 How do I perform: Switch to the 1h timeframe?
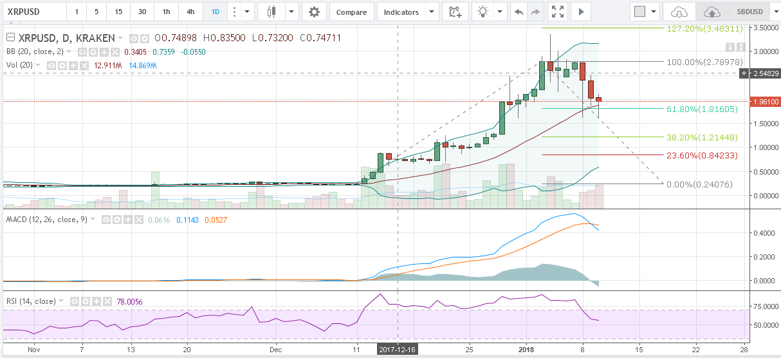(166, 12)
